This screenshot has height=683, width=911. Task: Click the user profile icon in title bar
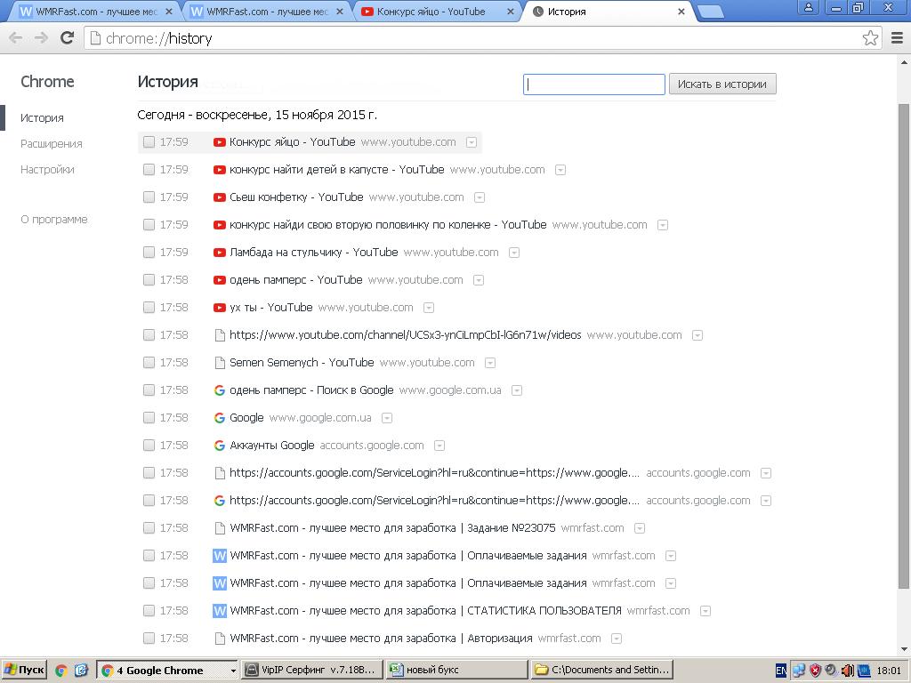click(808, 7)
